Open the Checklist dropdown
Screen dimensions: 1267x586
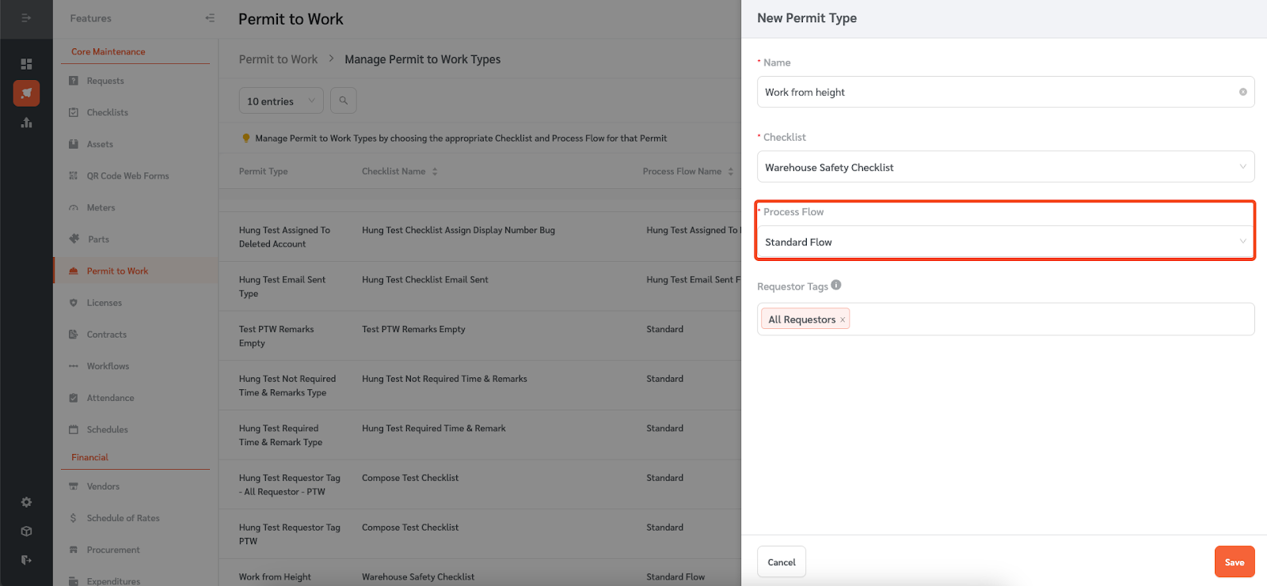pos(1005,167)
